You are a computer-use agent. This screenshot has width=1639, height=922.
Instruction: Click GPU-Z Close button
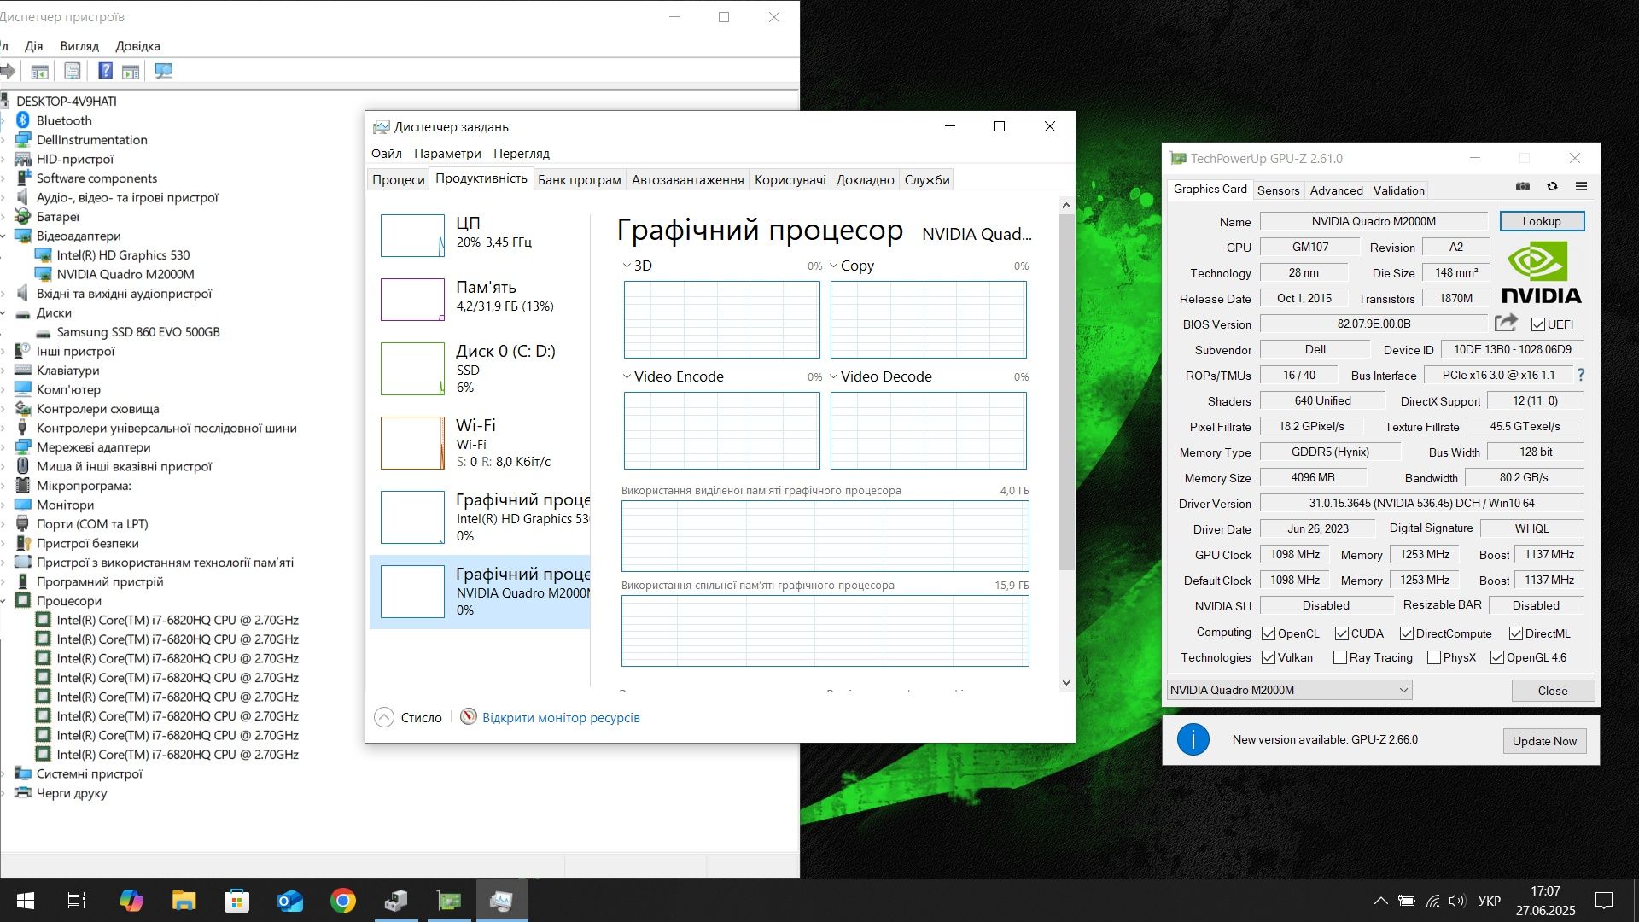coord(1553,691)
